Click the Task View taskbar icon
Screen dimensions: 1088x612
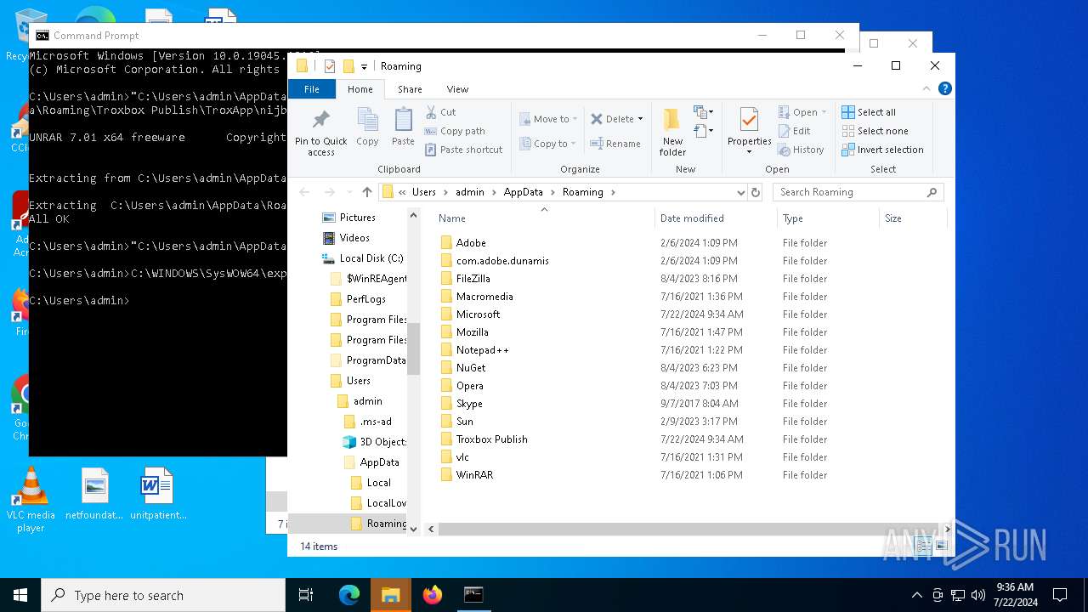307,595
